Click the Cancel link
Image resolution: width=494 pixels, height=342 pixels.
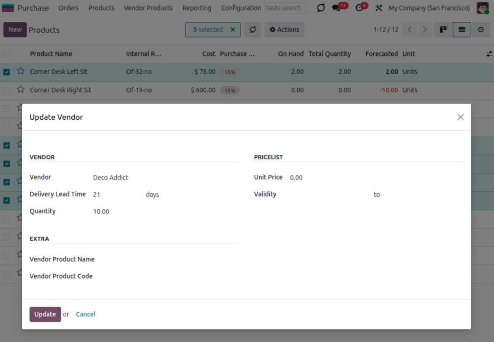point(86,314)
